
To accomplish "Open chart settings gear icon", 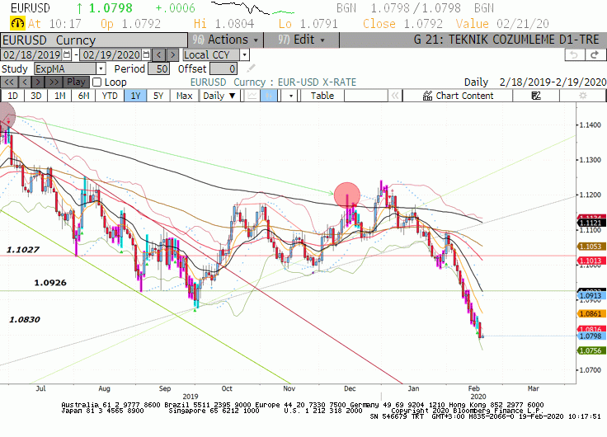I will [582, 96].
